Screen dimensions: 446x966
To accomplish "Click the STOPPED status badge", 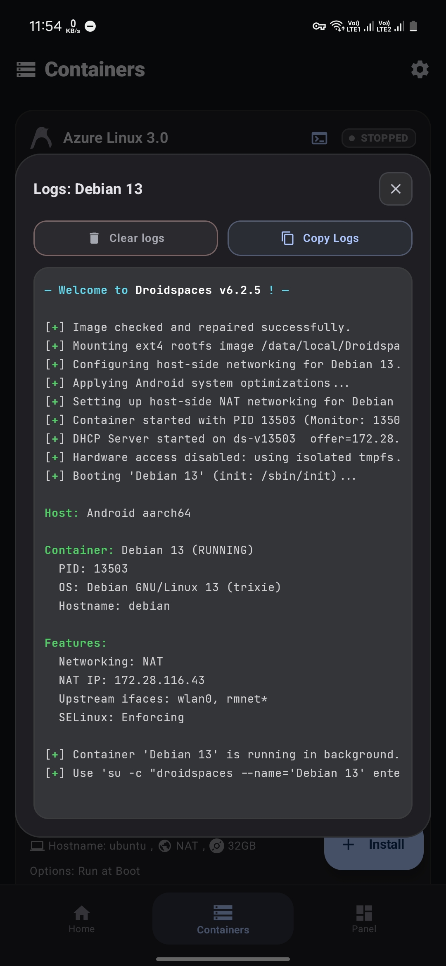I will [x=379, y=138].
